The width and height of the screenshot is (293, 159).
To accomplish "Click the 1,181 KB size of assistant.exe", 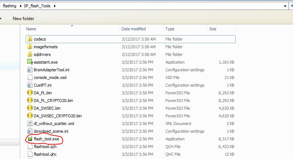I will coord(226,62).
